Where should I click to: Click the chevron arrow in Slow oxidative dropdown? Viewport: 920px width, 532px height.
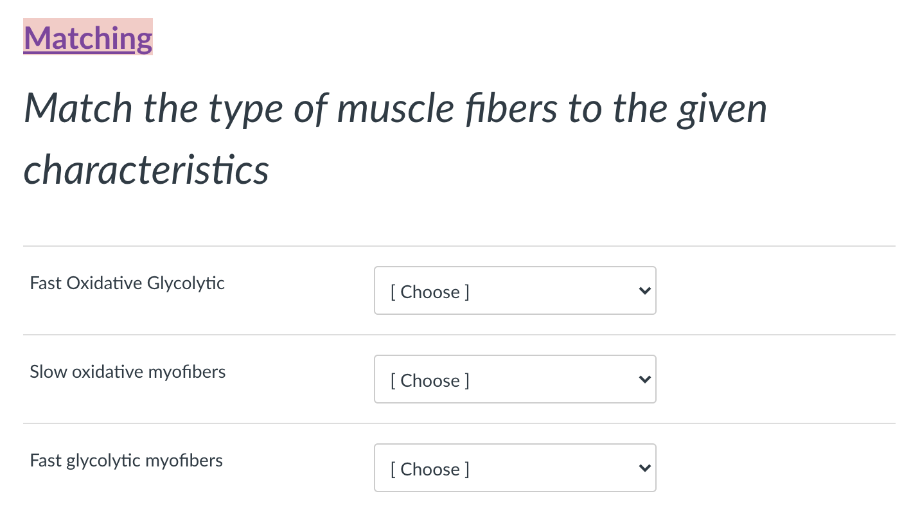click(644, 380)
